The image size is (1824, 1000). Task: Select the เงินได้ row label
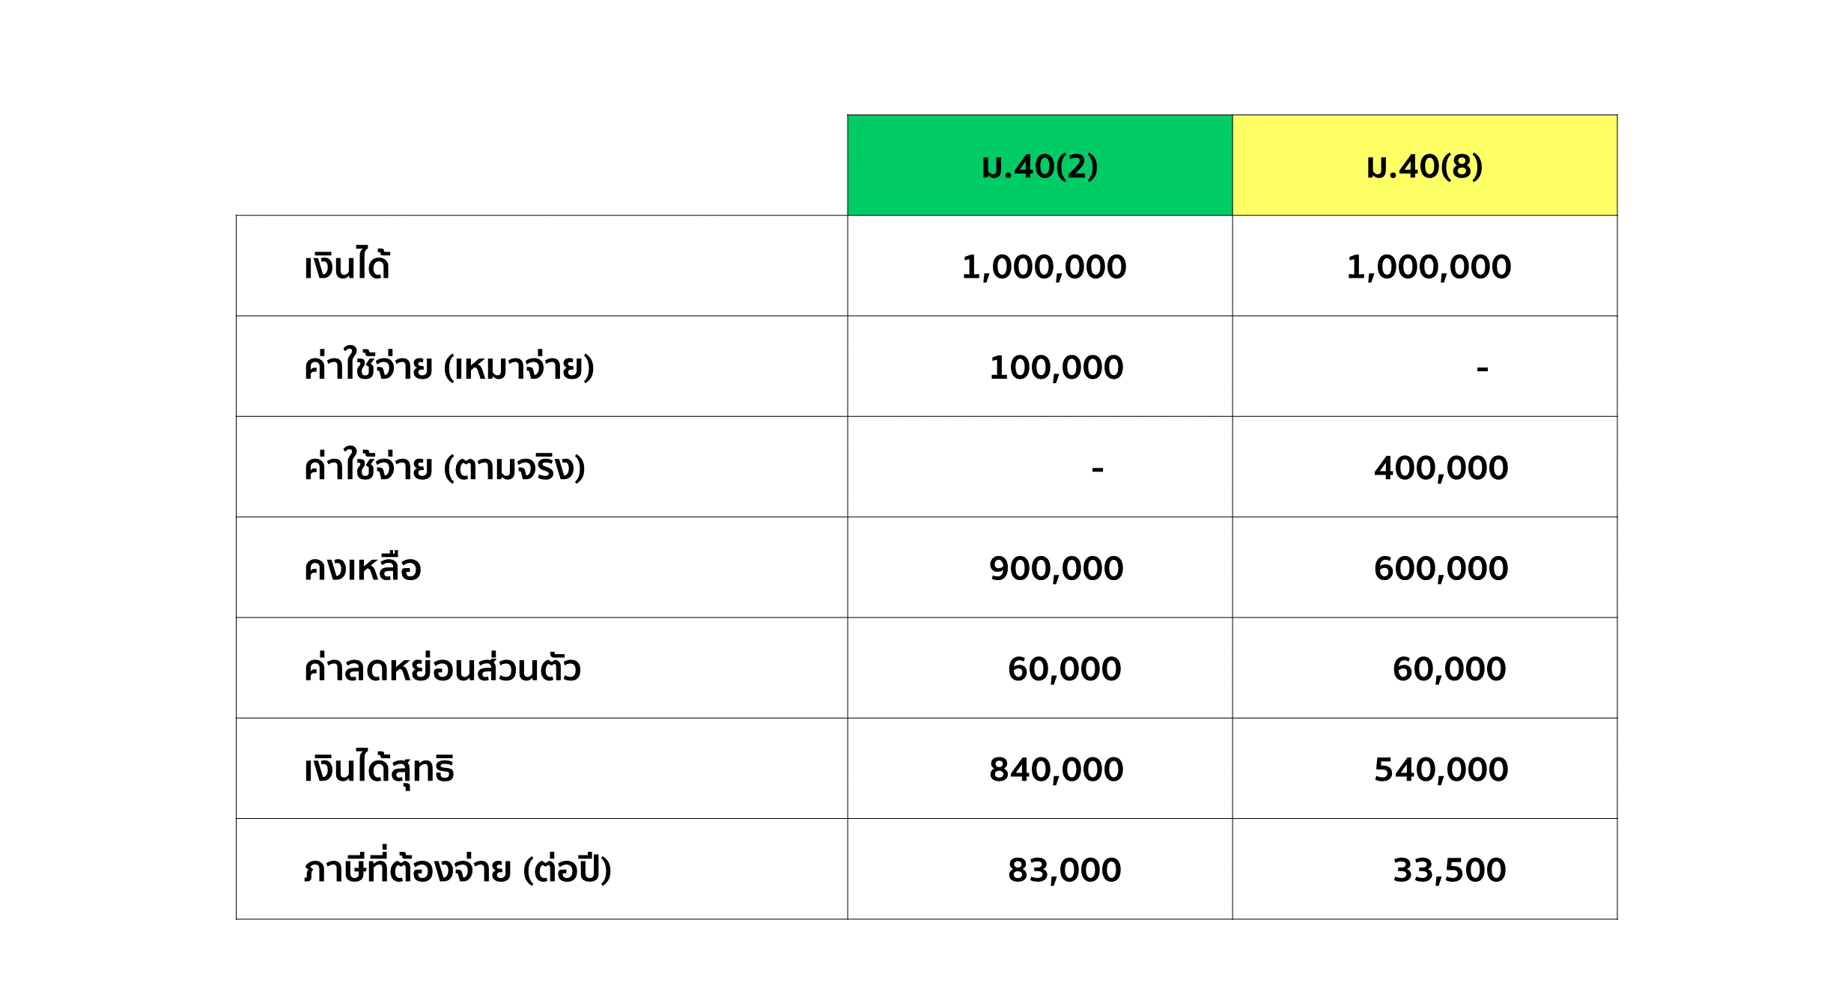pyautogui.click(x=347, y=266)
